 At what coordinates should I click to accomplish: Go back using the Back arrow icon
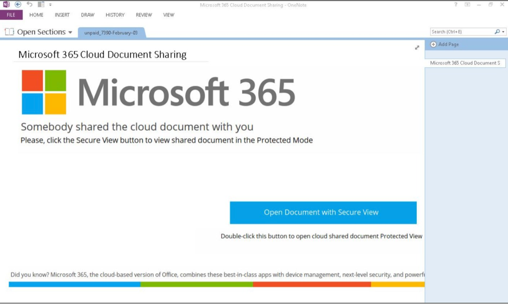pos(18,5)
